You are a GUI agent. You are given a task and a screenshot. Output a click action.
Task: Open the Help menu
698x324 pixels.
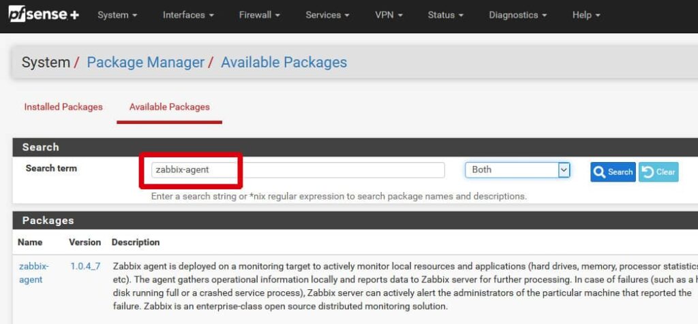click(x=586, y=15)
